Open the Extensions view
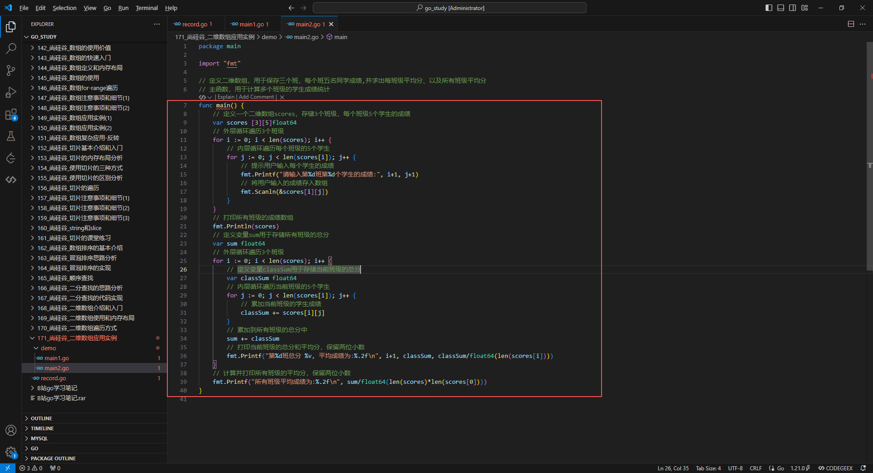Screen dimensions: 873x473 click(x=11, y=114)
